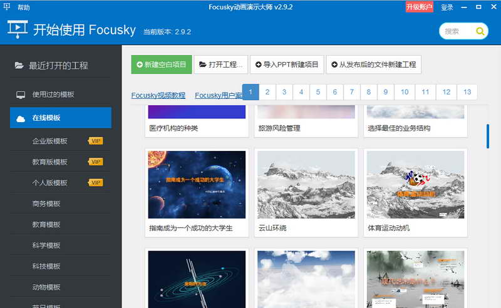The image size is (501, 308).
Task: Click the presentation icon in the title bar
Action: click(6, 6)
